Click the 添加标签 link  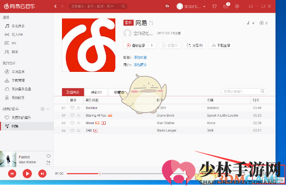coord(140,58)
